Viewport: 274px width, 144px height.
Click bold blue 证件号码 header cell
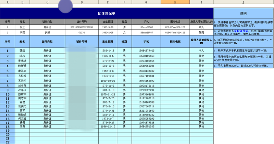(x=82, y=42)
